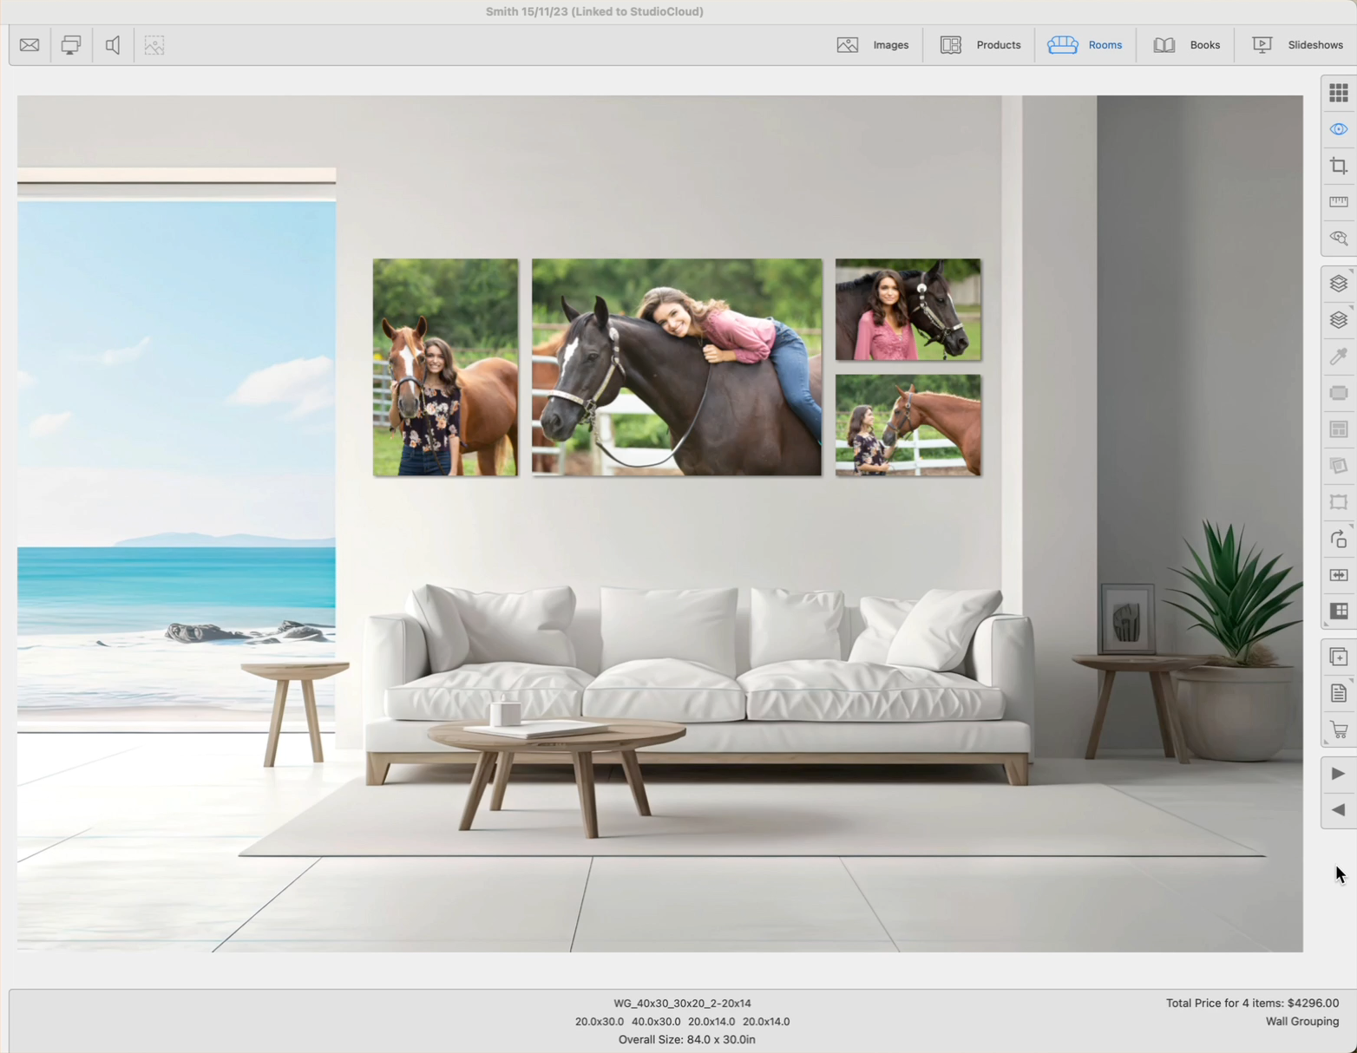Open the shopping cart
The image size is (1357, 1053).
click(1339, 729)
